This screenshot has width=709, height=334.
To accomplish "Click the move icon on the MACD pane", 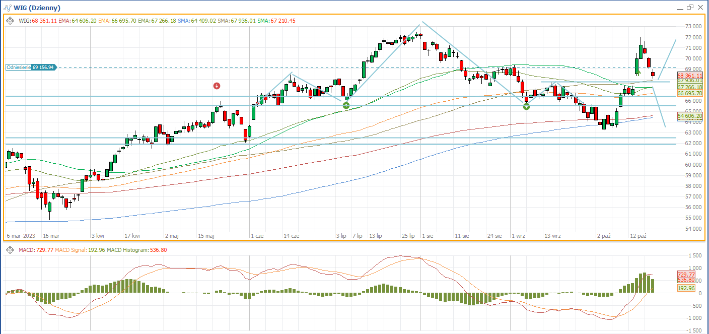I will [x=10, y=250].
